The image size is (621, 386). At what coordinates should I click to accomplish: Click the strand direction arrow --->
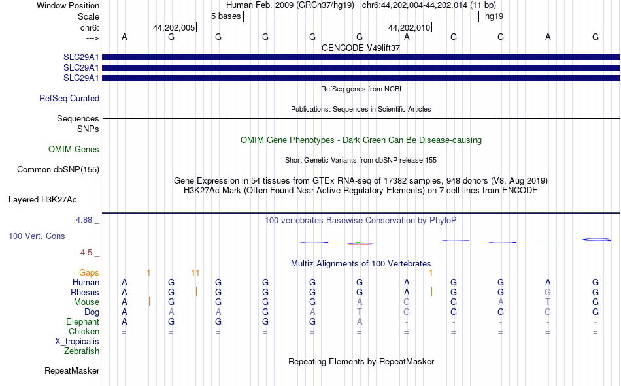92,38
